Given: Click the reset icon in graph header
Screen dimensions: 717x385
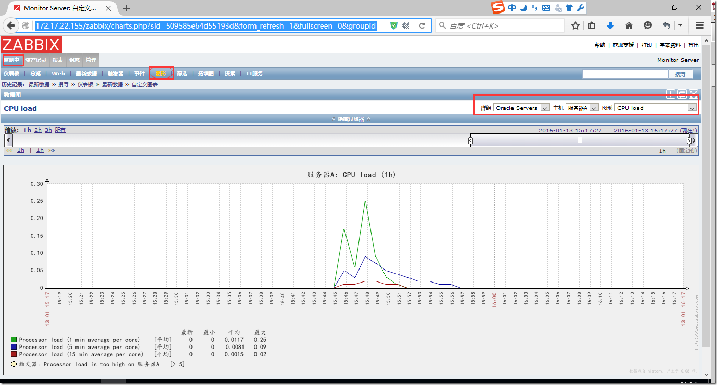Looking at the screenshot, I should tap(682, 94).
